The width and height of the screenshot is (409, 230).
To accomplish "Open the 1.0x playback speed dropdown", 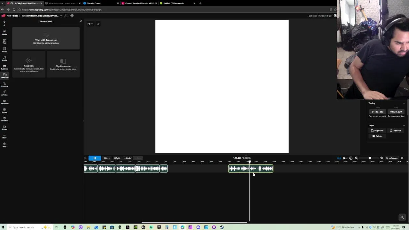I will 107,158.
